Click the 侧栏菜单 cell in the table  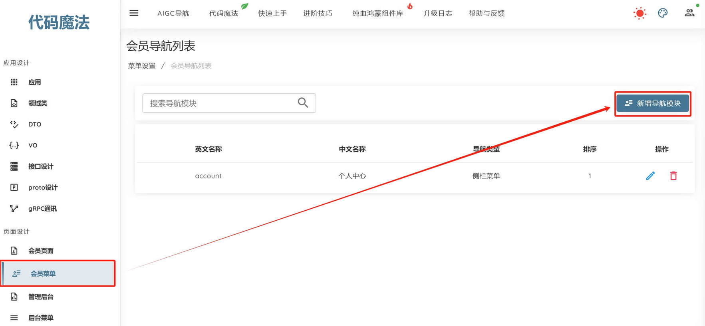486,176
